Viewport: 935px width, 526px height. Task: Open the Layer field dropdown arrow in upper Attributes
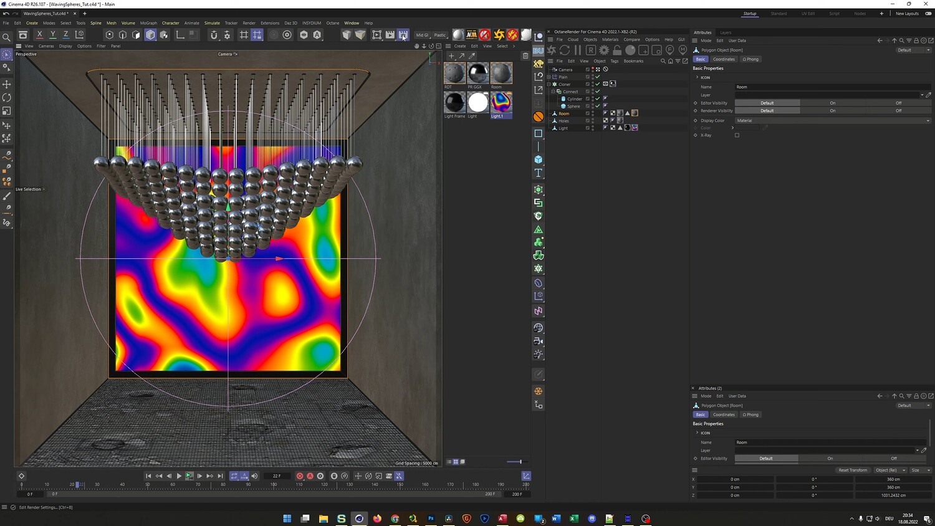point(922,95)
